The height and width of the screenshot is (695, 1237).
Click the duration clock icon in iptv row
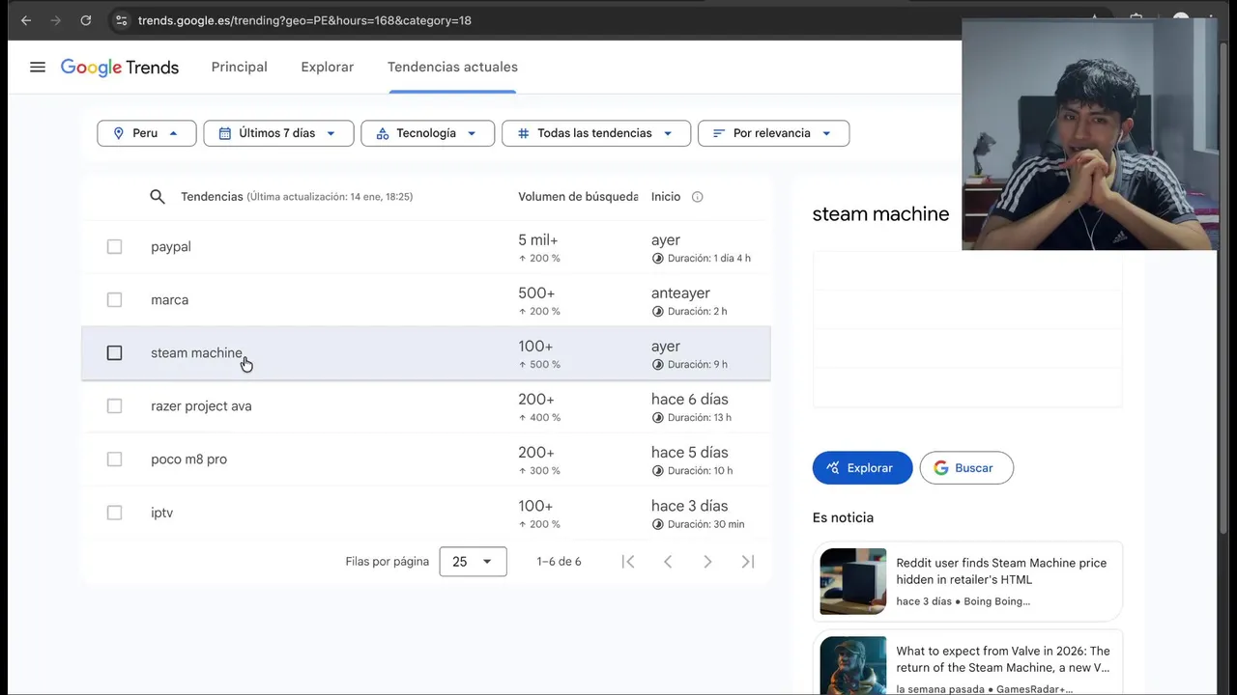pyautogui.click(x=658, y=524)
